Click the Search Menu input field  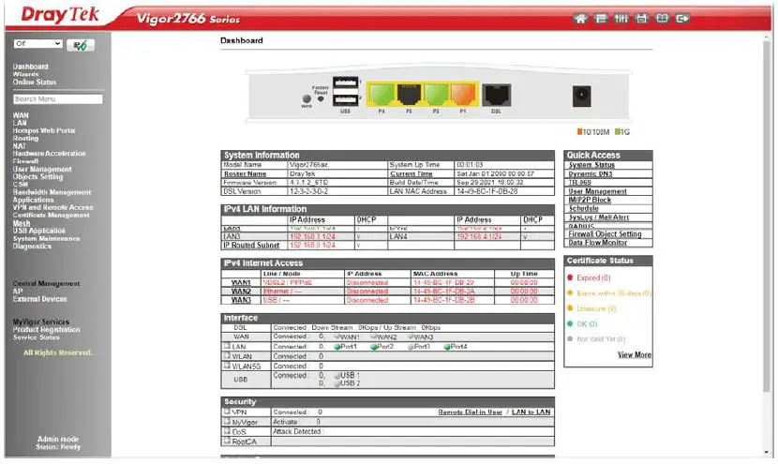coord(58,99)
